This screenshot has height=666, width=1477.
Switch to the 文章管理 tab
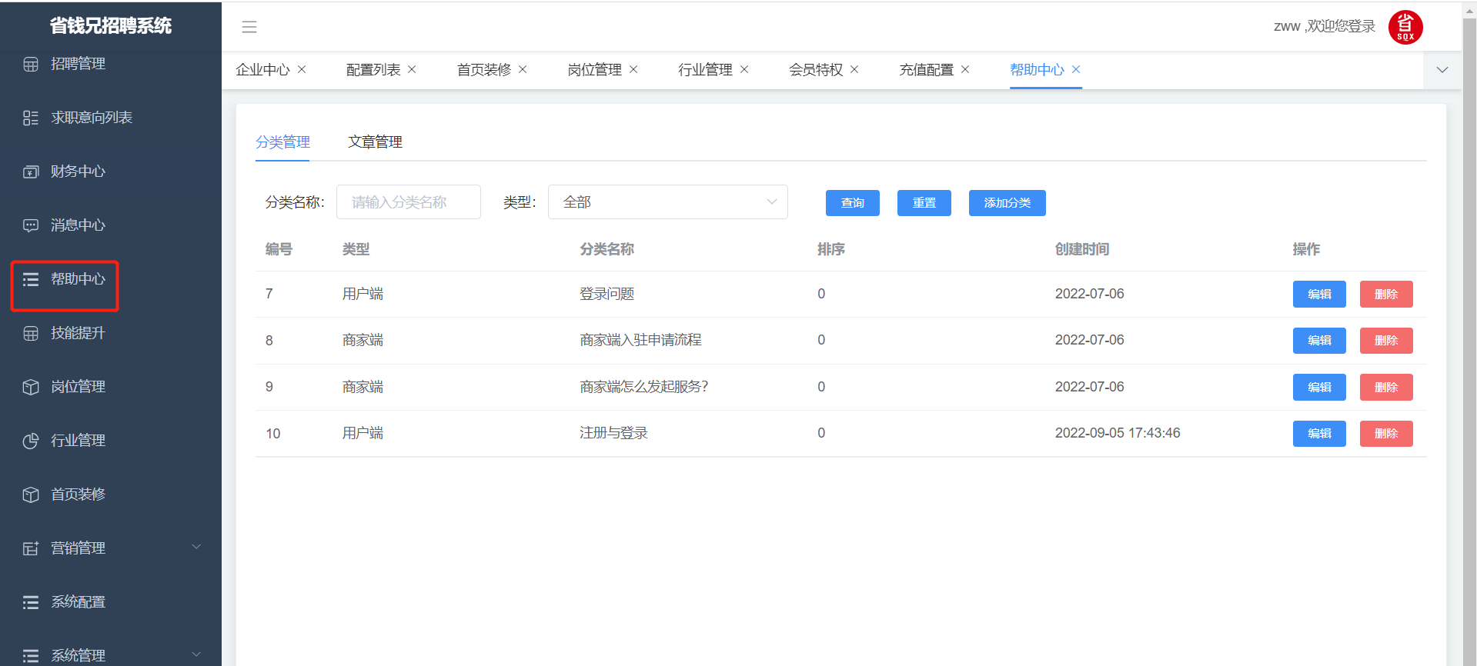[x=375, y=142]
